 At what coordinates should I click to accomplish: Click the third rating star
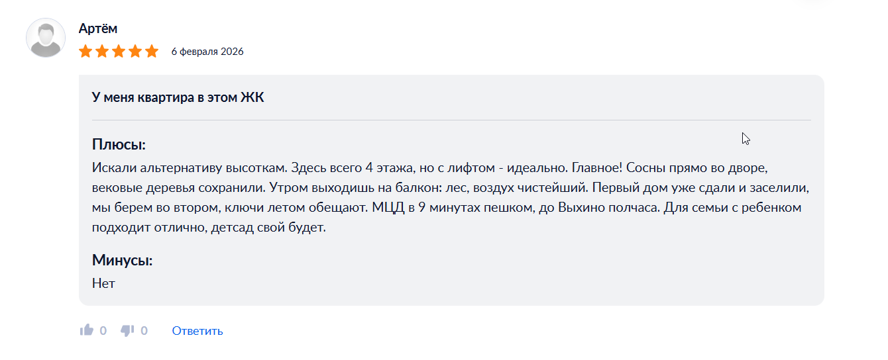tap(119, 52)
